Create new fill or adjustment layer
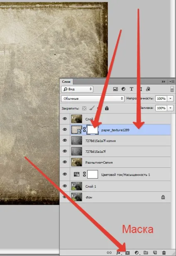176x256 pixels. click(x=137, y=253)
